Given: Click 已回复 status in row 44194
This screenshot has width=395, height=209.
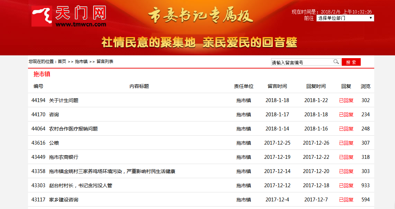Looking at the screenshot, I should 346,100.
